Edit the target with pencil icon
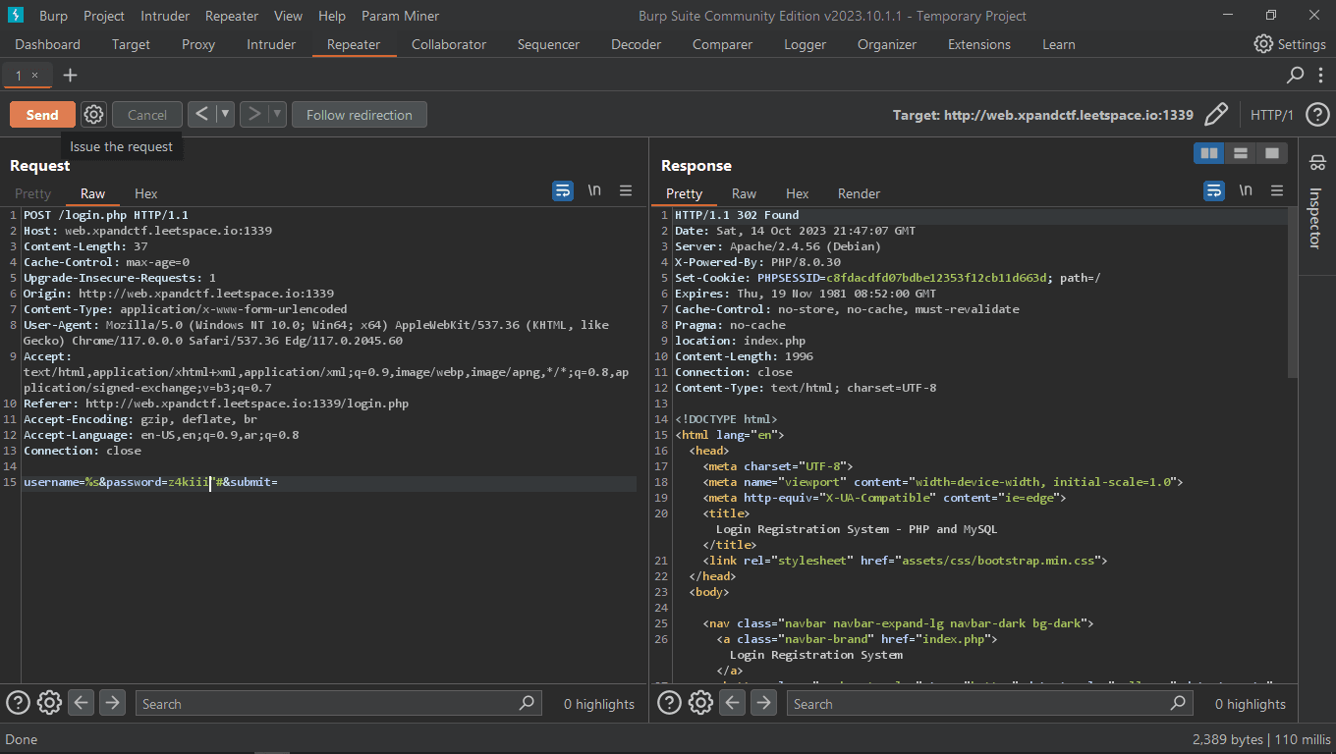1336x754 pixels. click(x=1216, y=115)
